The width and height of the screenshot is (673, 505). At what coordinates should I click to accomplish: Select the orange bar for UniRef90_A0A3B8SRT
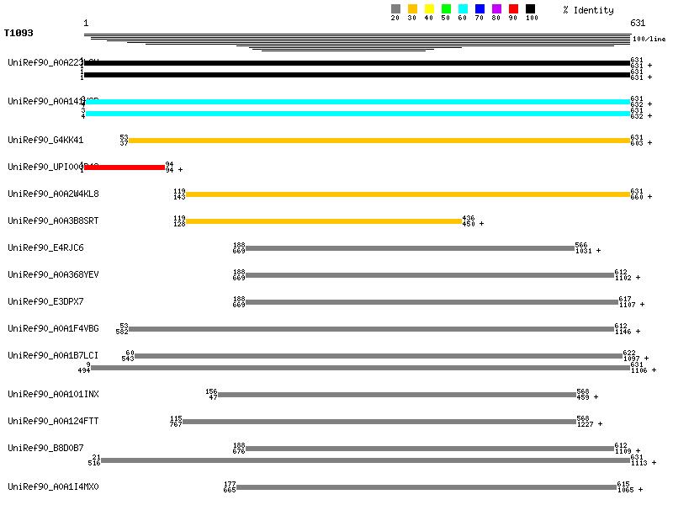tap(323, 221)
